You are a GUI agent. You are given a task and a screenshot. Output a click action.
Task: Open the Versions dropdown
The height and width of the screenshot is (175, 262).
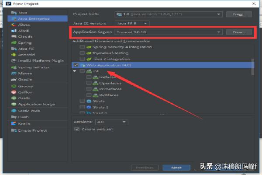point(112,122)
